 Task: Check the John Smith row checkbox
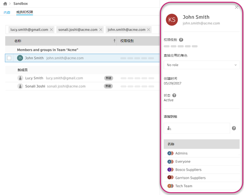click(x=9, y=58)
